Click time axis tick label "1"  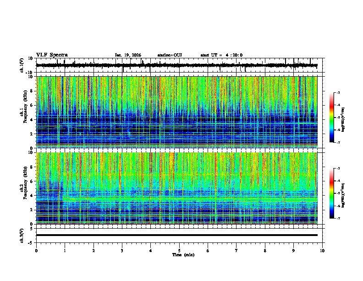coord(65,251)
